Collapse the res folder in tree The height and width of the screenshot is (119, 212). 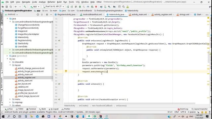click(x=7, y=59)
